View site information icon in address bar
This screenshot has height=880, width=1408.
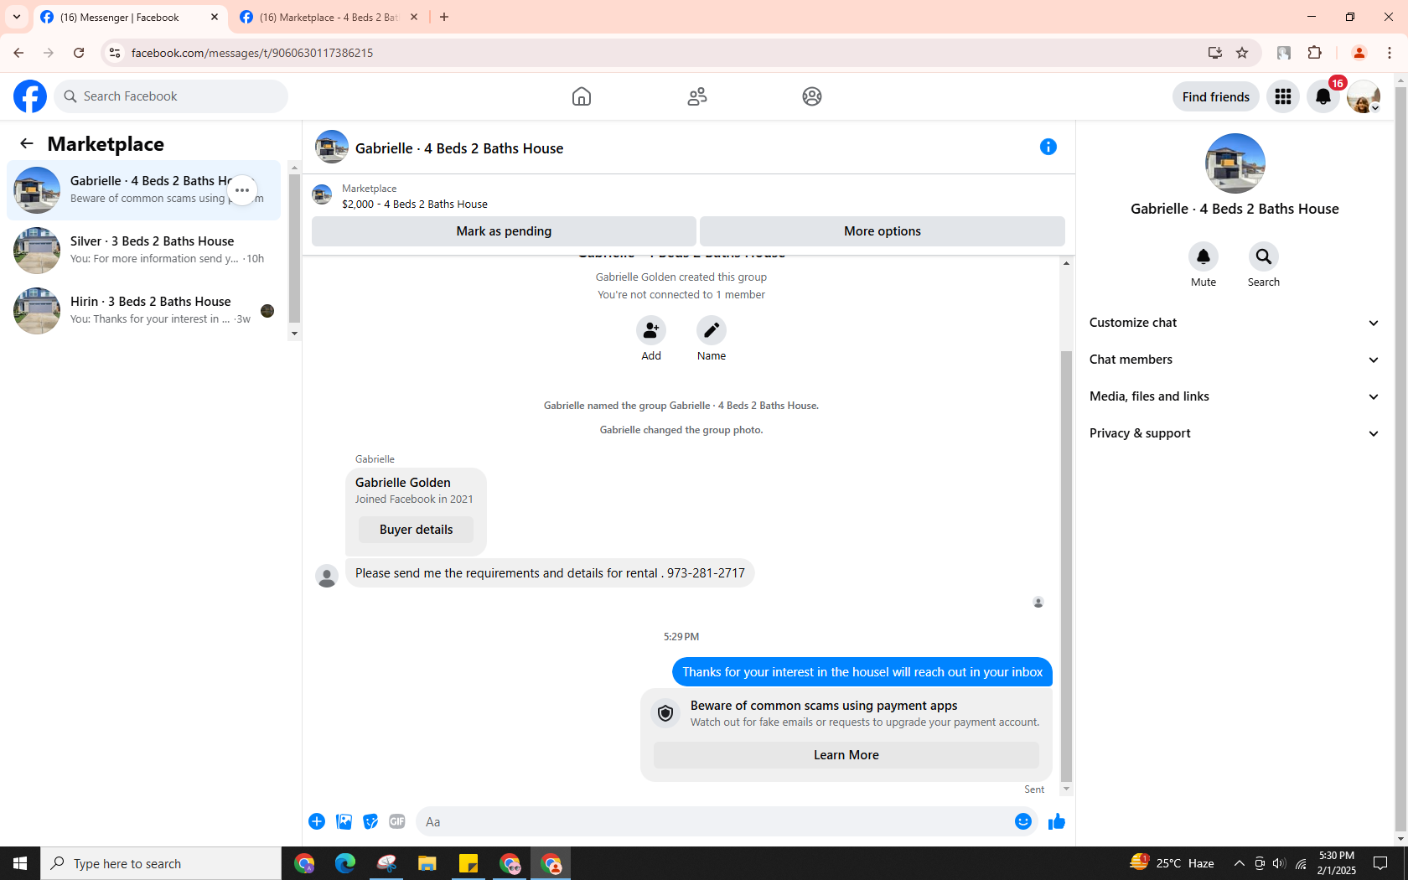pyautogui.click(x=115, y=53)
